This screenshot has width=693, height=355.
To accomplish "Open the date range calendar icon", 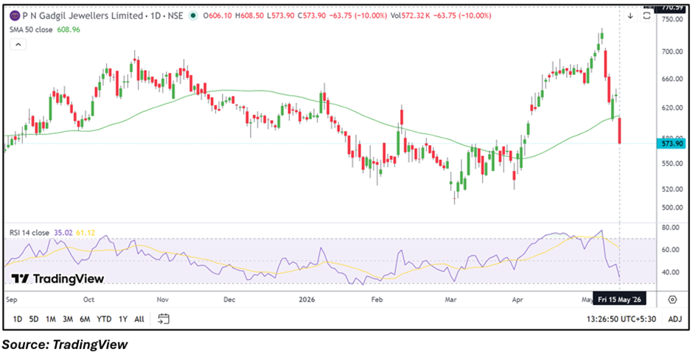I will coord(164,319).
